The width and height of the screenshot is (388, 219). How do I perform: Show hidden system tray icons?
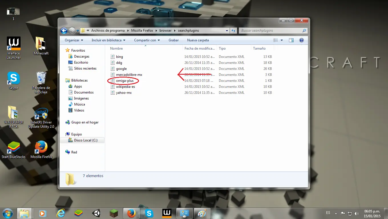[336, 213]
